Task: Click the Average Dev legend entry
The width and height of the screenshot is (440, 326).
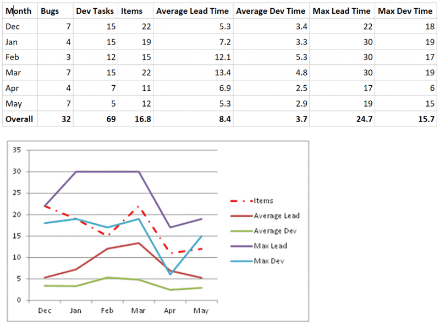Action: click(x=263, y=231)
